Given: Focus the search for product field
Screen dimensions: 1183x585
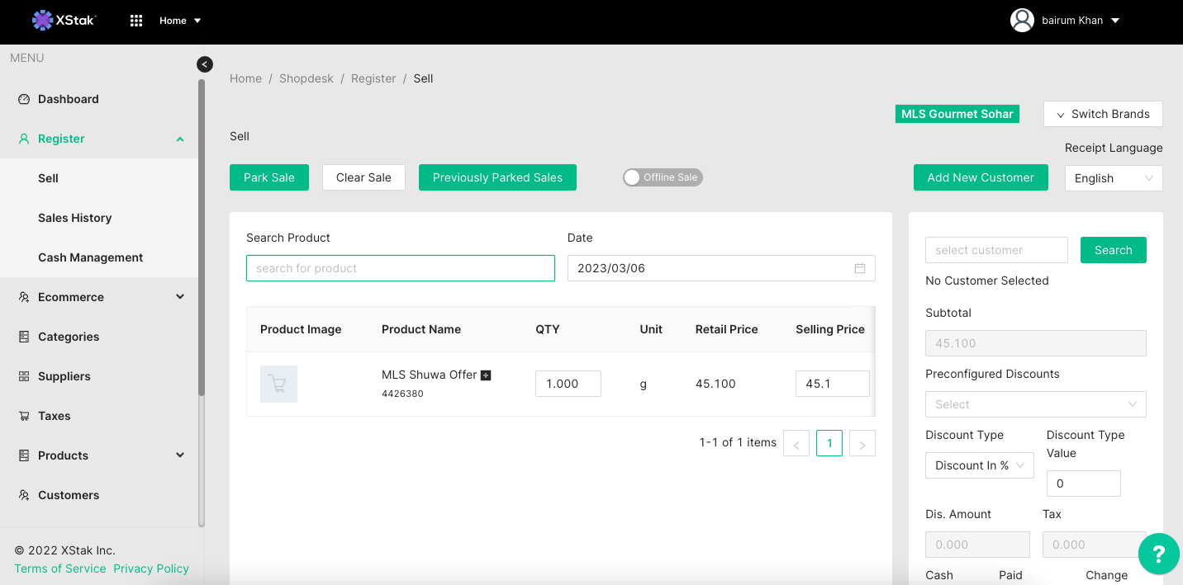Looking at the screenshot, I should click(400, 268).
